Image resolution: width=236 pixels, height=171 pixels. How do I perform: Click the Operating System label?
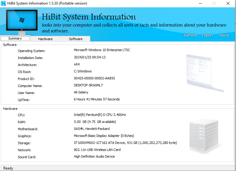[x=31, y=51]
